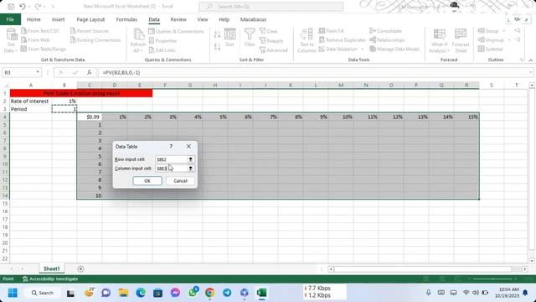536x302 pixels.
Task: Open the File tab
Action: (x=10, y=19)
